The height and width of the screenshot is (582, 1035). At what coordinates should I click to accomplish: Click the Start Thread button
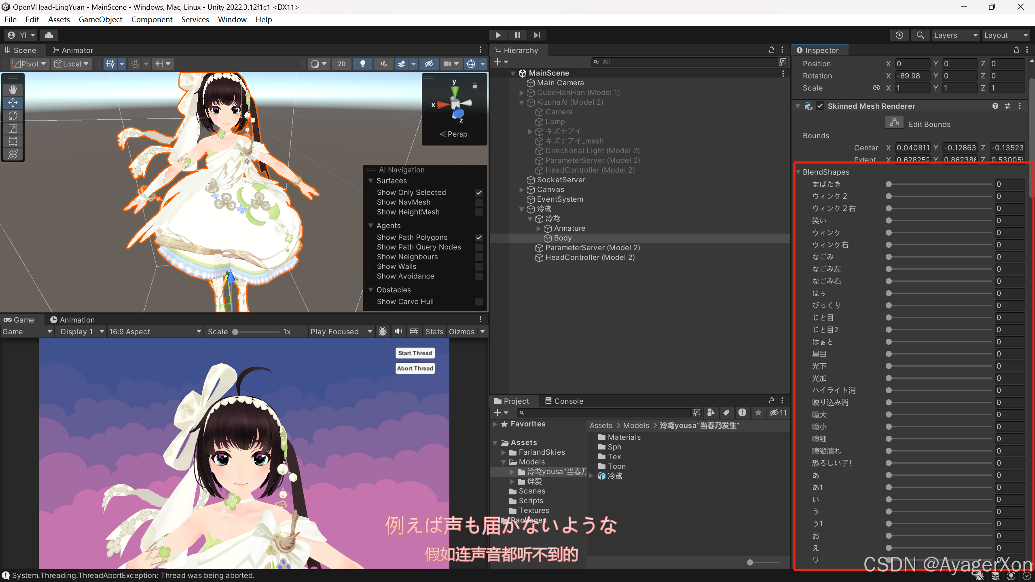click(x=415, y=353)
